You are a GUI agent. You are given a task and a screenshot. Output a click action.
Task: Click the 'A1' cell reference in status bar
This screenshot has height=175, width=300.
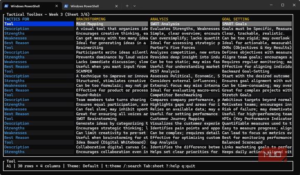(9, 166)
